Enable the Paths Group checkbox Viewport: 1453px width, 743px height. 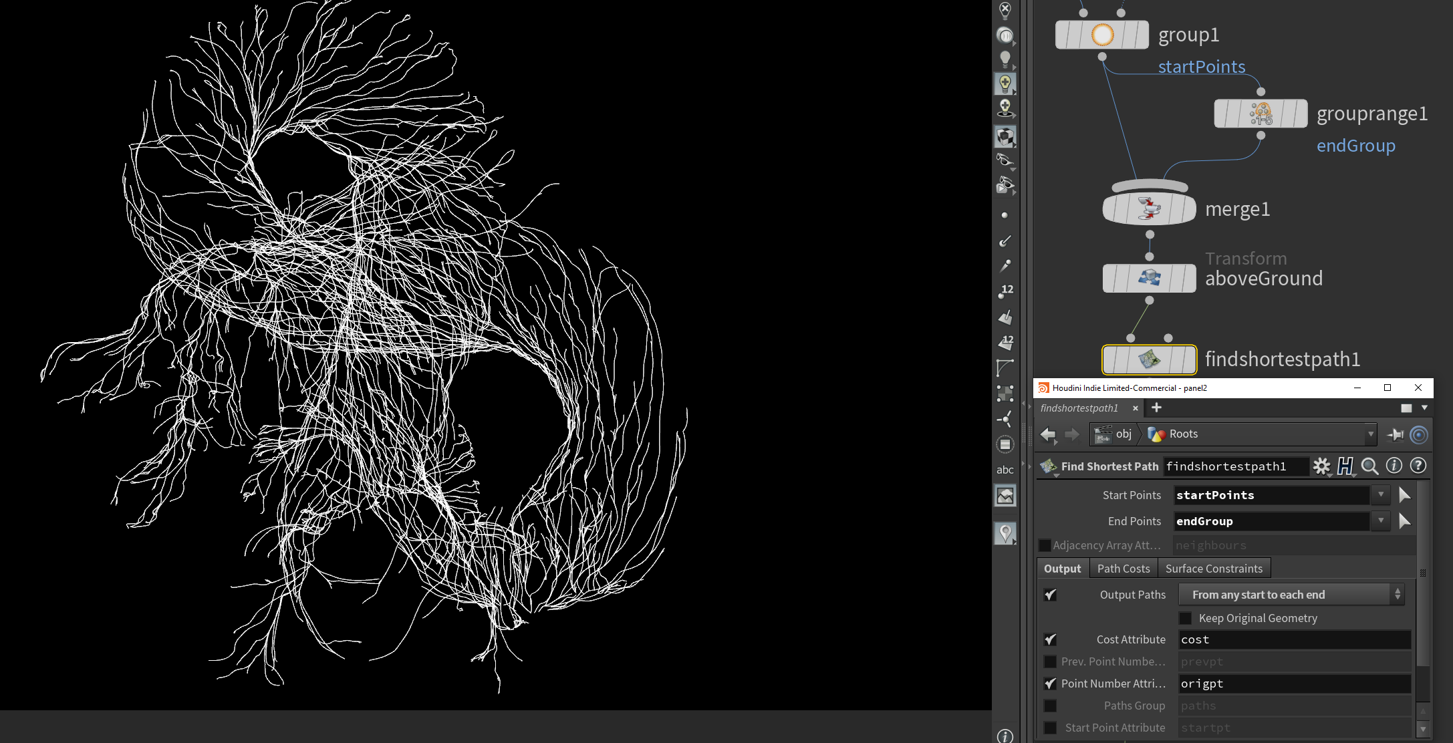pyautogui.click(x=1051, y=706)
